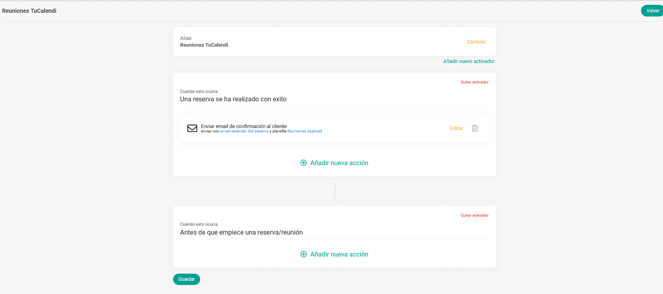Remove the 'reserva realizada con exito' trigger
The image size is (663, 294).
point(474,82)
